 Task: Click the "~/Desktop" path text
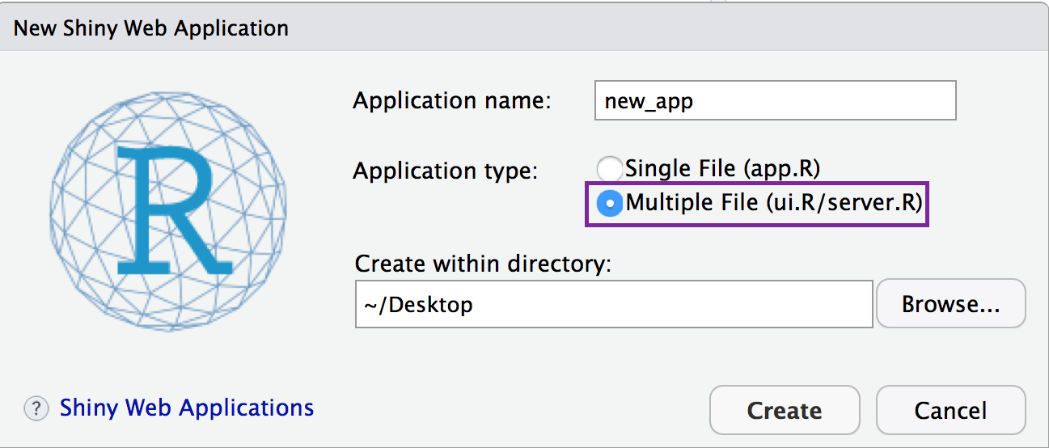point(417,305)
